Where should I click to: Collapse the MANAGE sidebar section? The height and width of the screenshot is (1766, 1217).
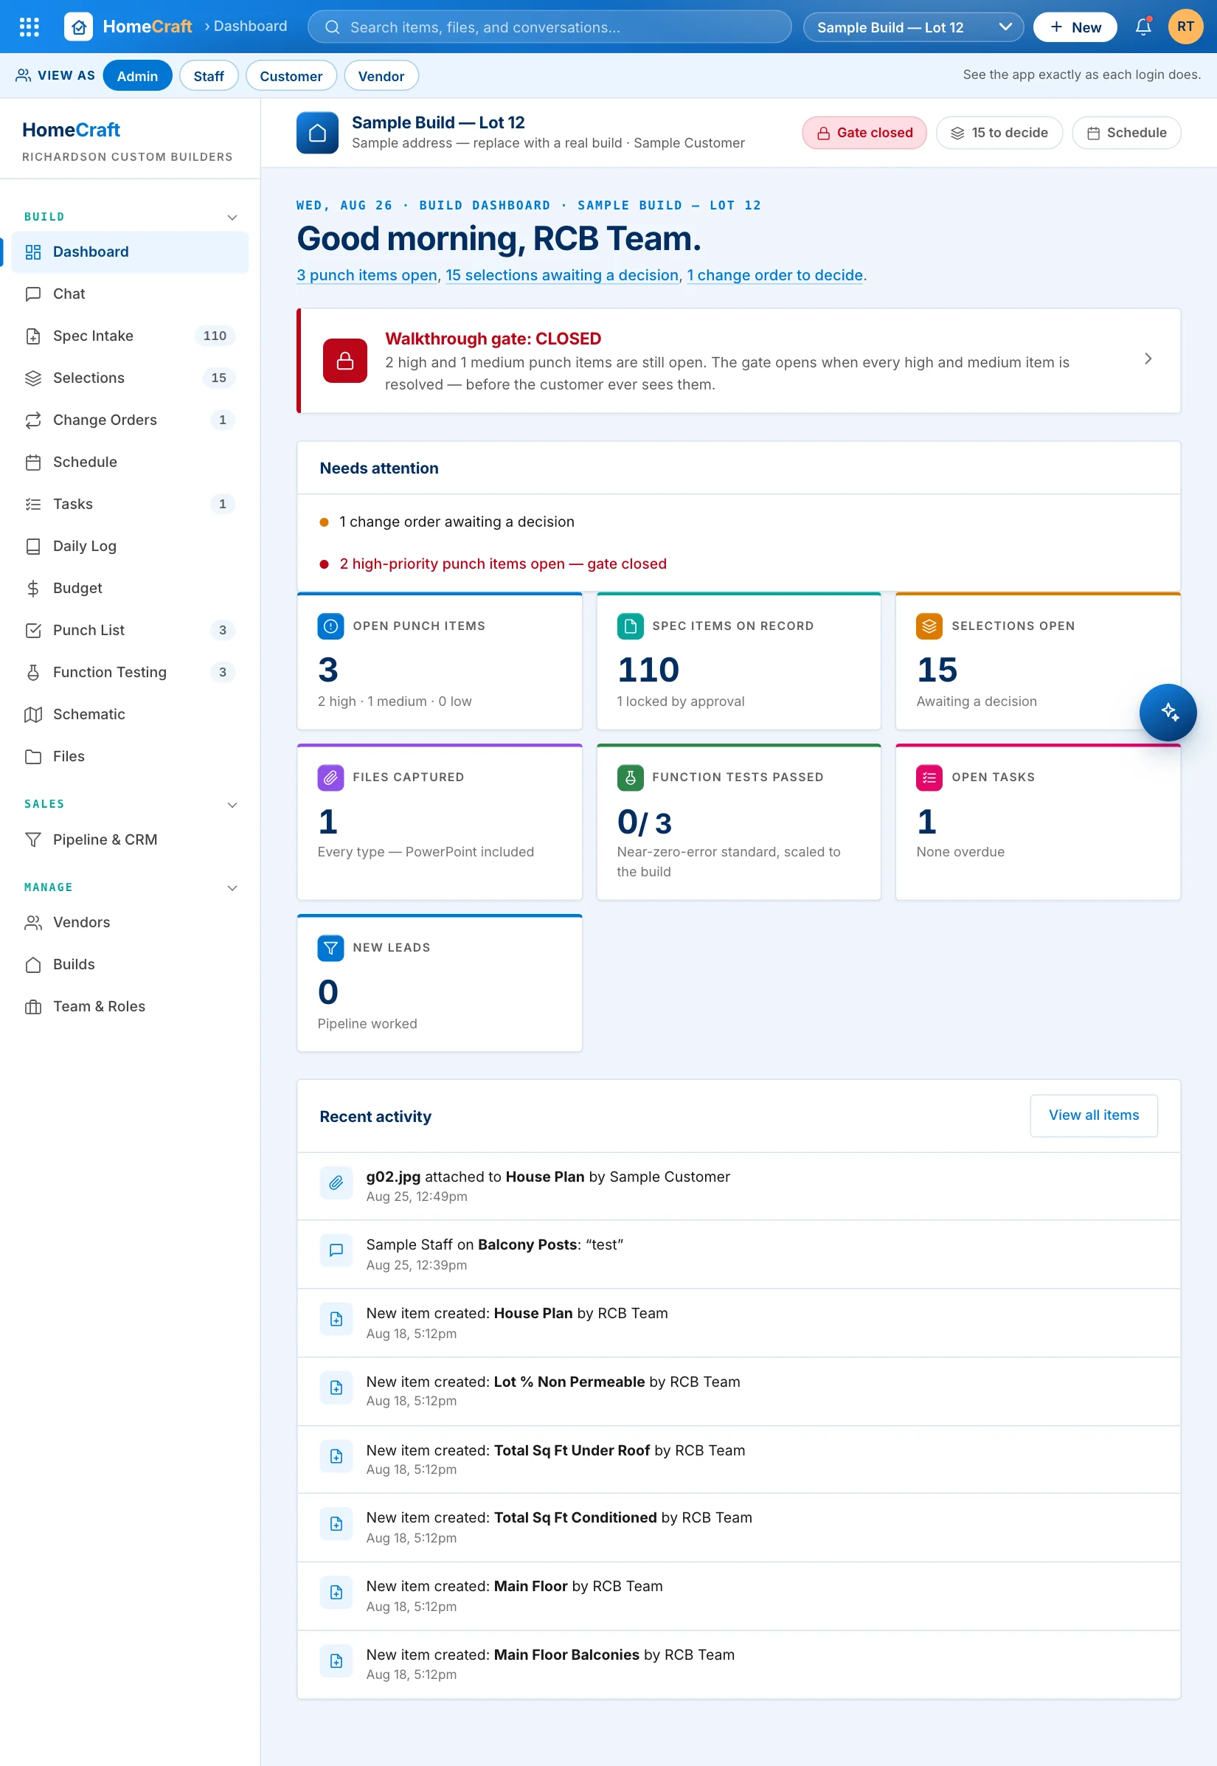232,887
